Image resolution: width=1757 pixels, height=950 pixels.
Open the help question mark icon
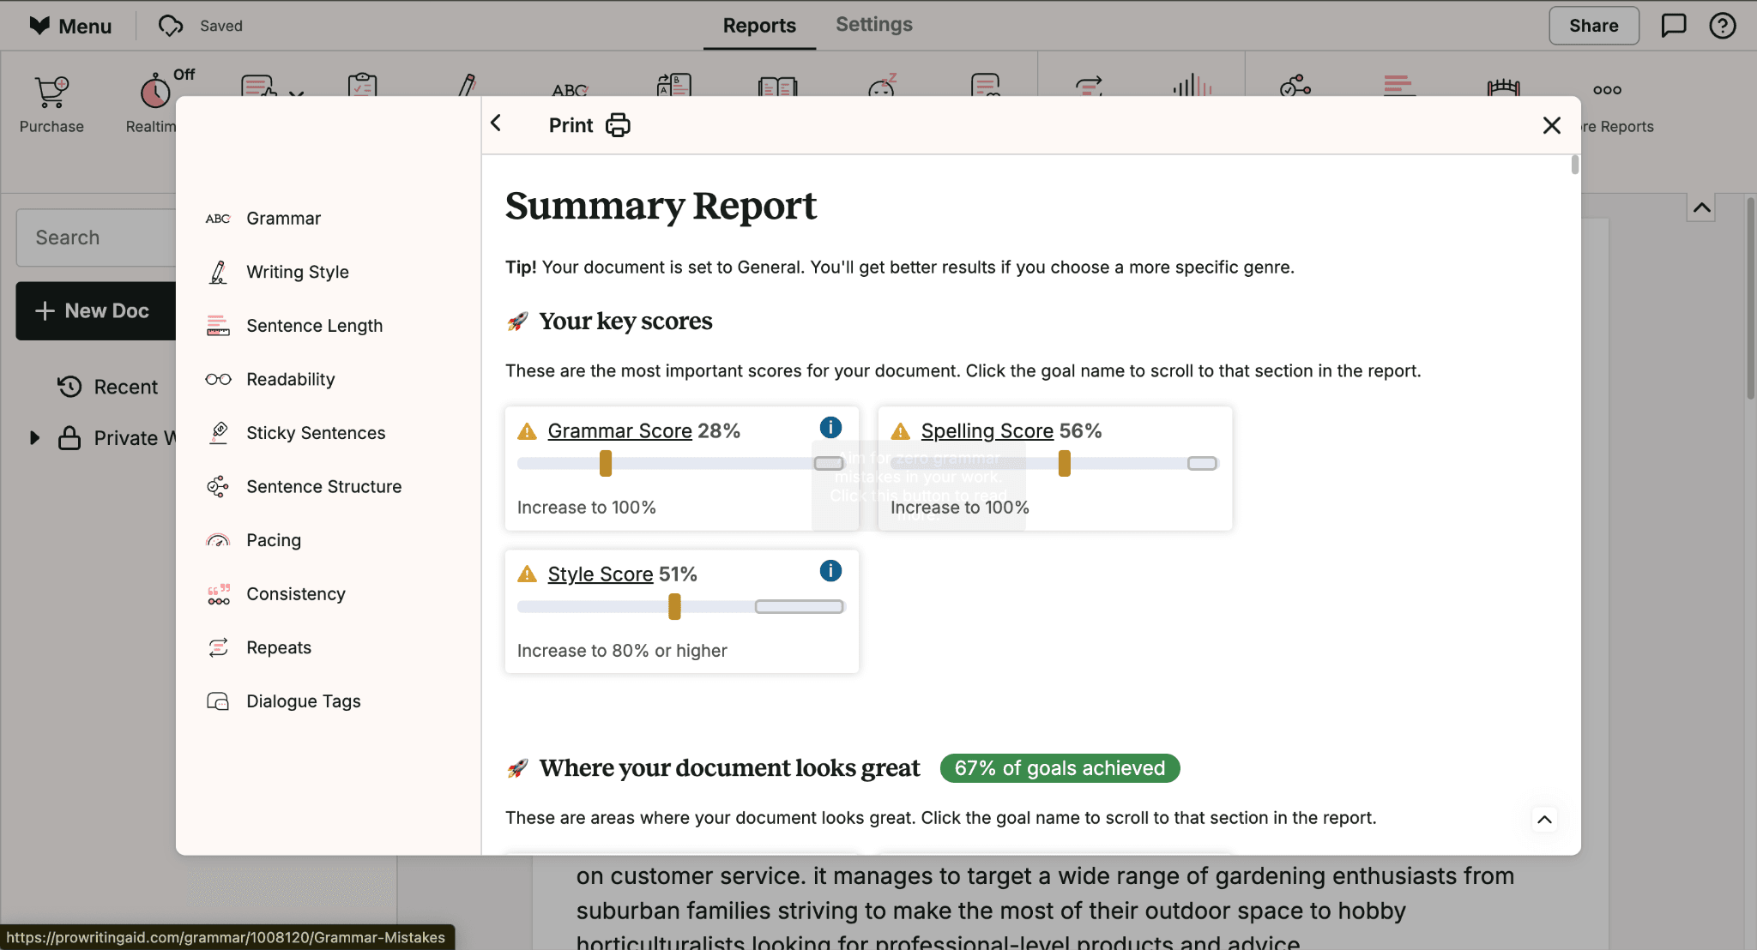click(x=1723, y=25)
